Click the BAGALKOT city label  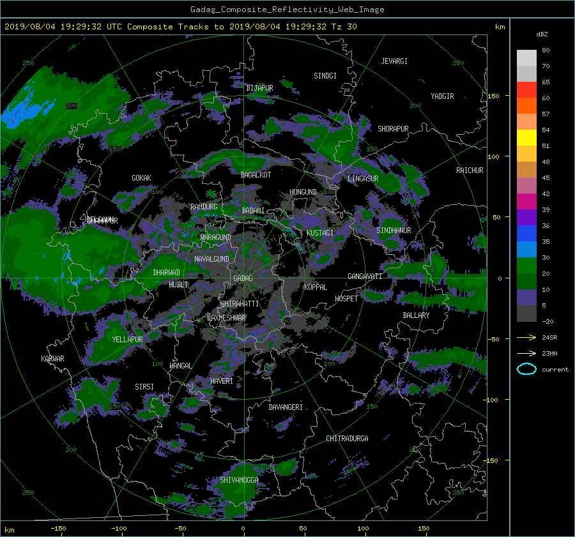(x=256, y=175)
